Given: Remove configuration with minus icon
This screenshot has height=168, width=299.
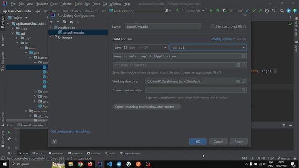Looking at the screenshot, I should [58, 22].
